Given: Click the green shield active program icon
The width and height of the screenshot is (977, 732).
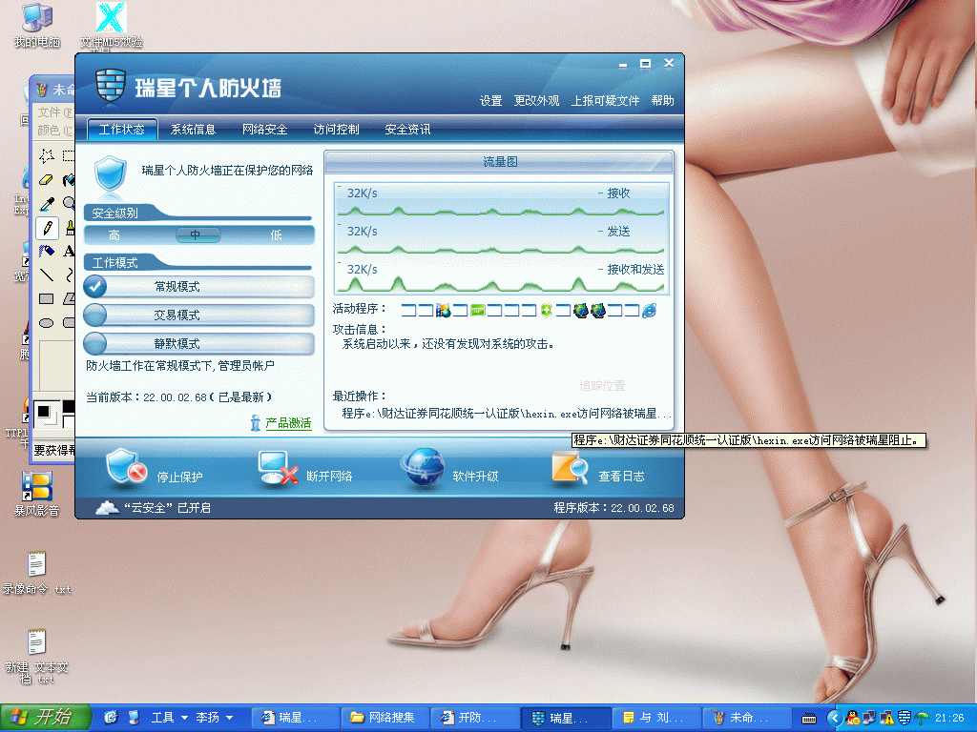Looking at the screenshot, I should coord(546,310).
